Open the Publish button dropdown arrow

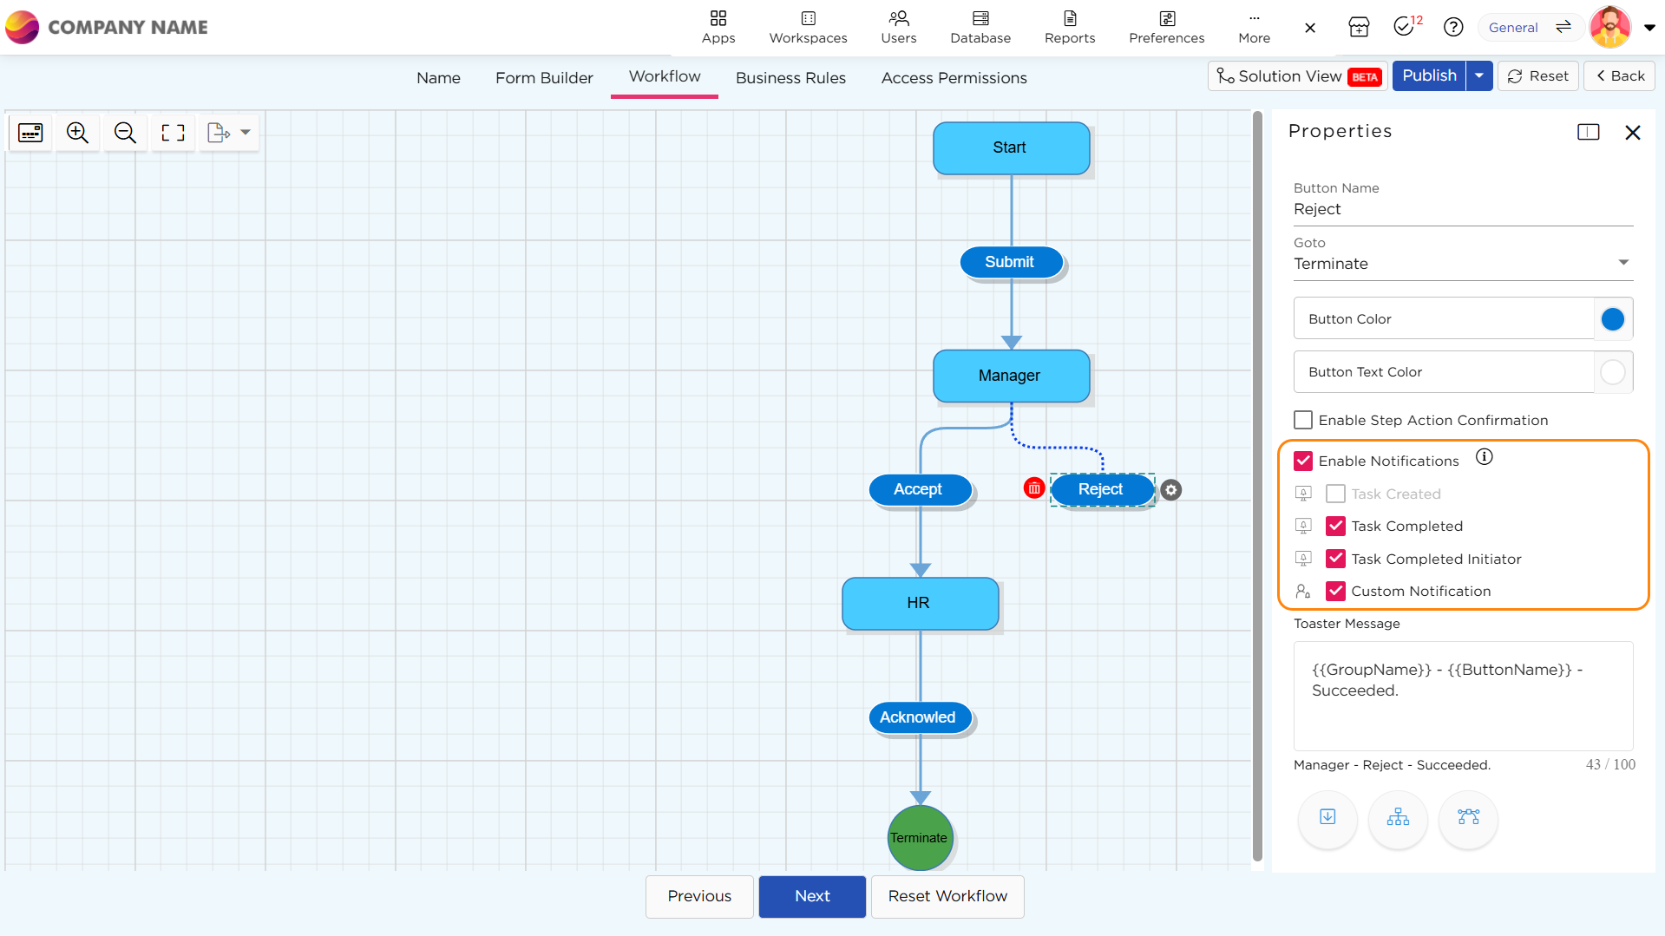(x=1479, y=76)
